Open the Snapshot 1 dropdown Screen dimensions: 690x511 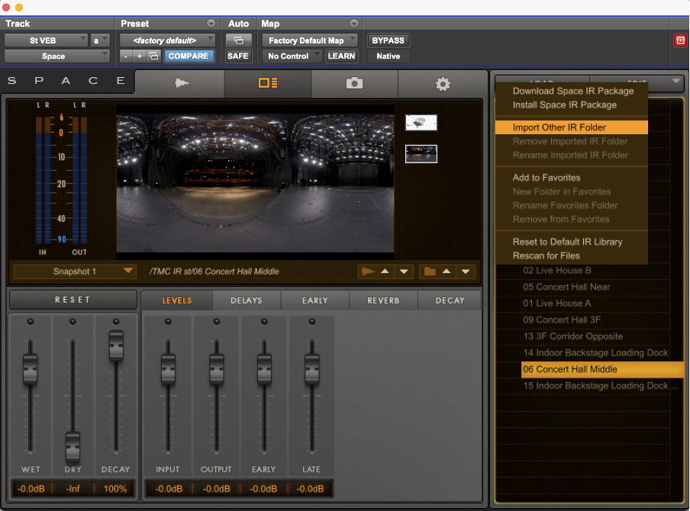click(x=74, y=272)
